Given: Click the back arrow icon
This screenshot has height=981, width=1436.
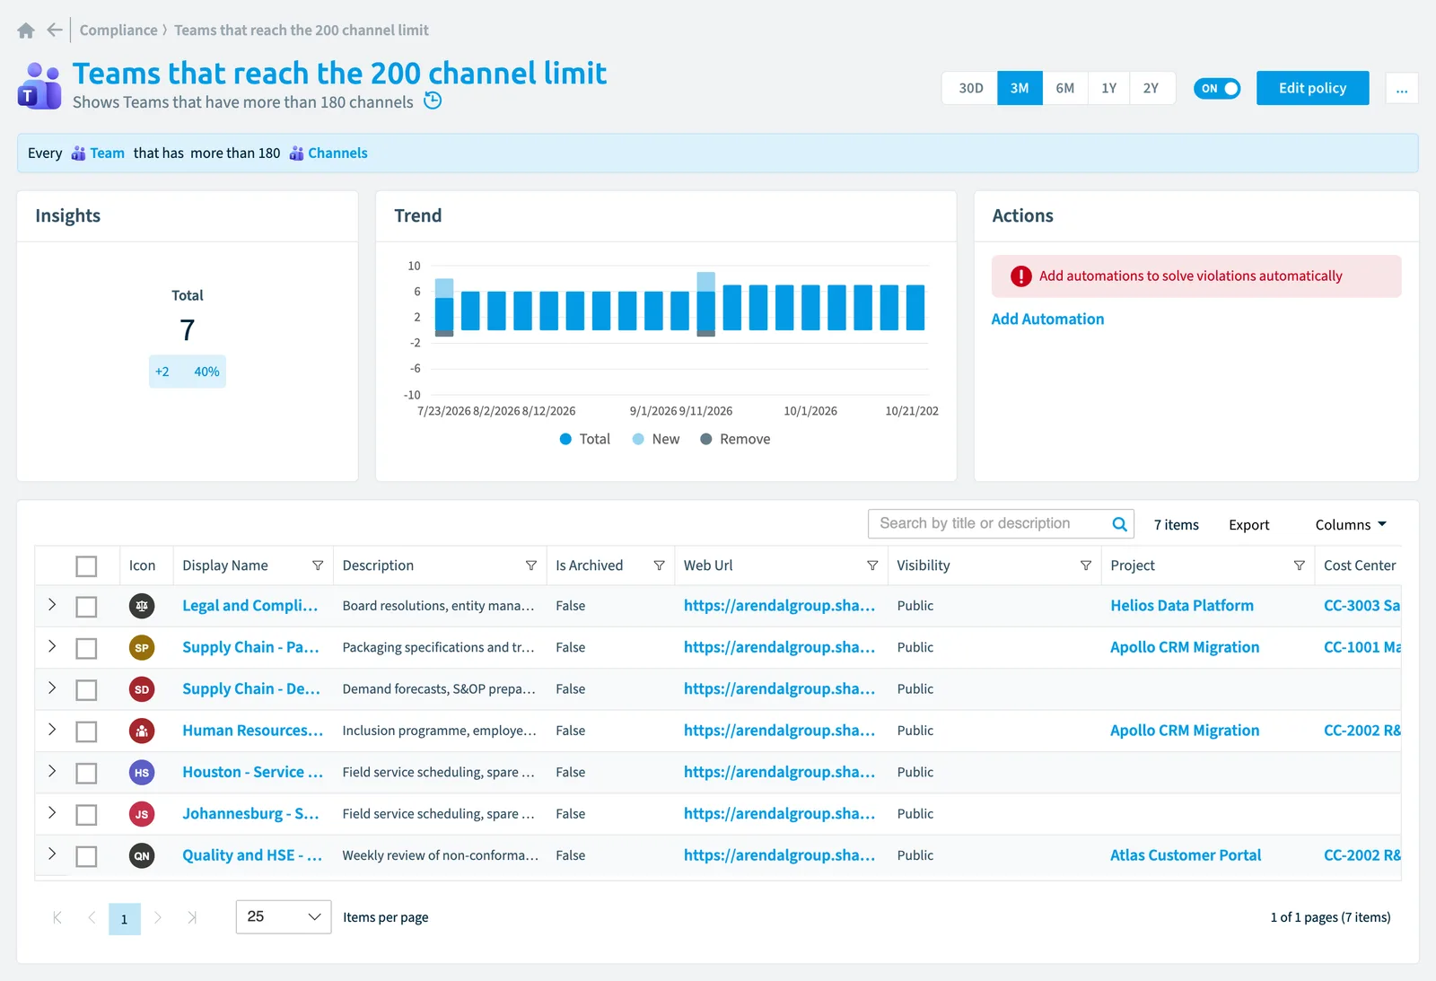Looking at the screenshot, I should pyautogui.click(x=55, y=31).
